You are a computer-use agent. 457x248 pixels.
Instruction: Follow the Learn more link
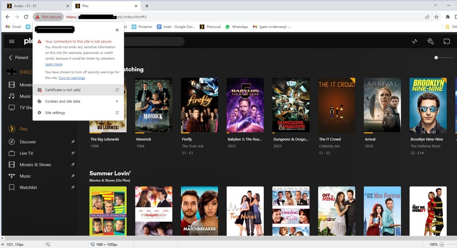(x=54, y=64)
